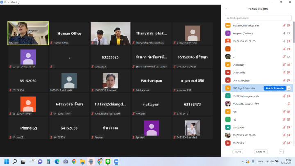This screenshot has height=166, width=295.
Task: Collapse the Participants panel with the chevron
Action: 226,9
